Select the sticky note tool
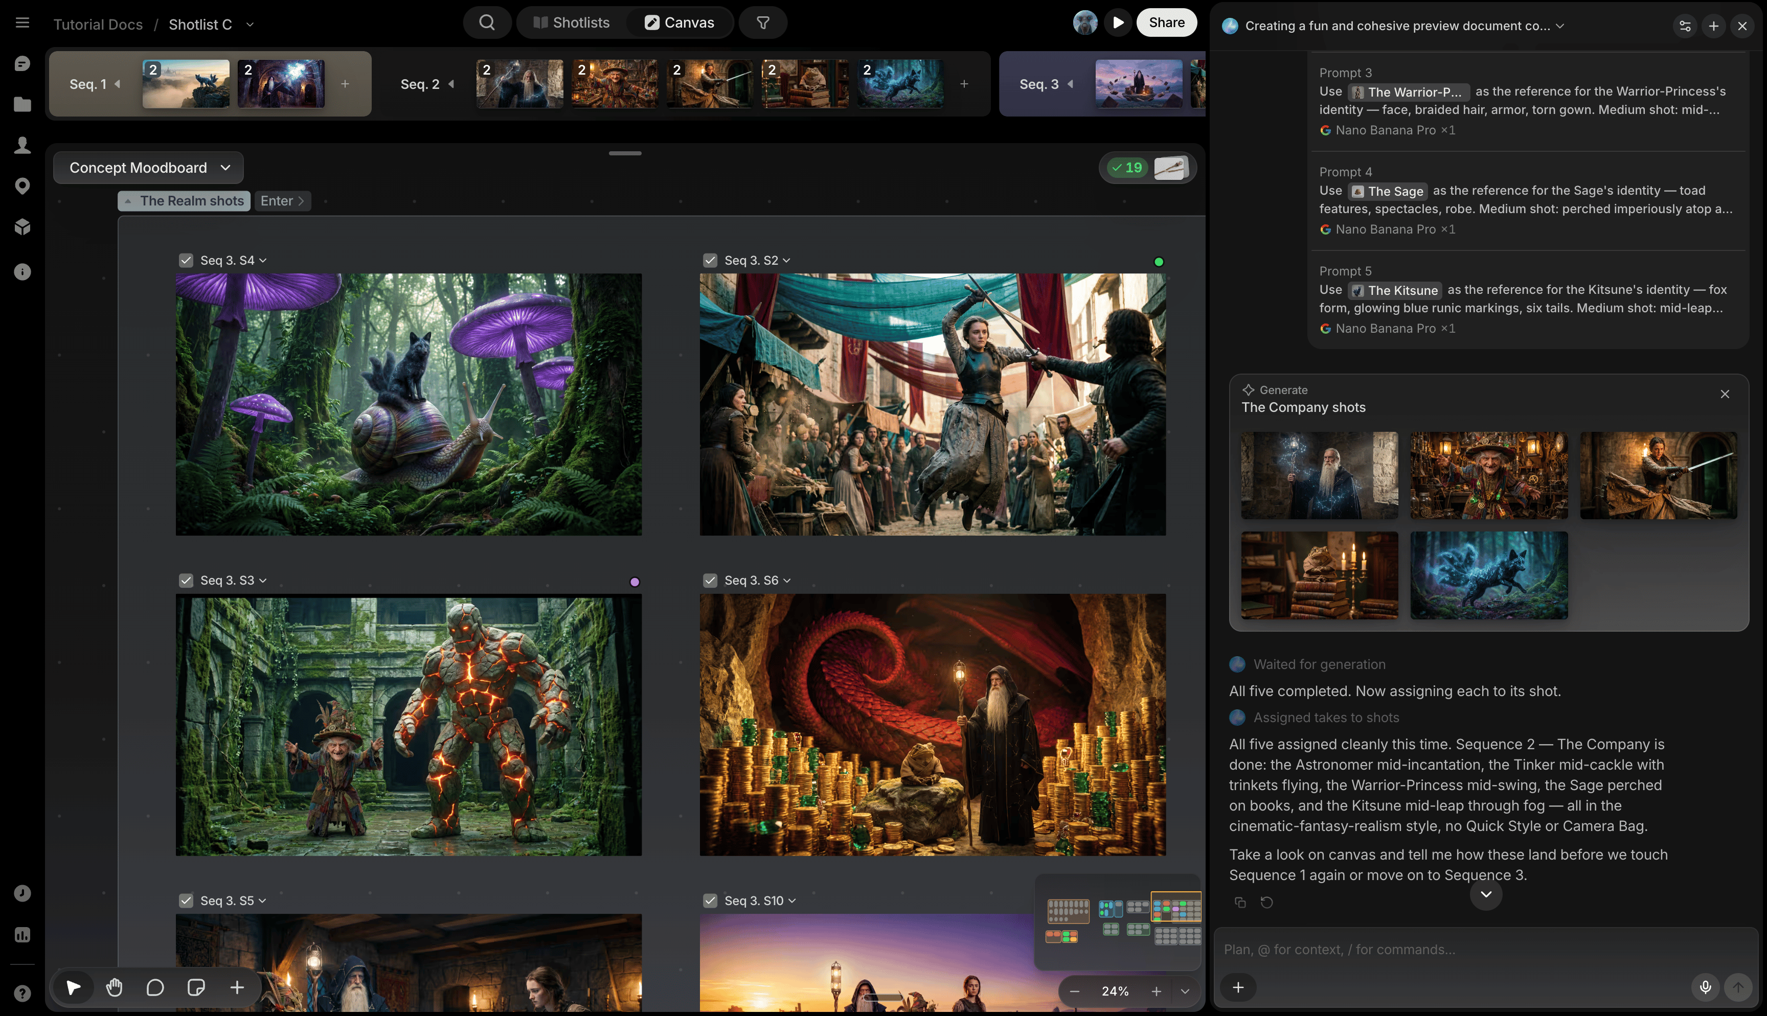 point(196,987)
